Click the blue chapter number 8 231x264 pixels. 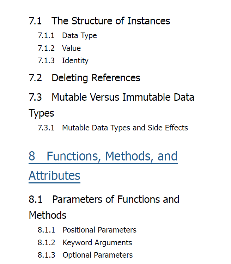32,156
